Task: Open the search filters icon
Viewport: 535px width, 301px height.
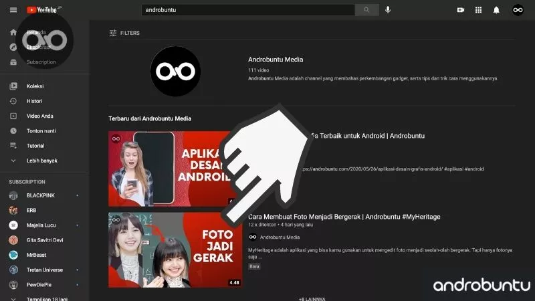Action: 113,33
